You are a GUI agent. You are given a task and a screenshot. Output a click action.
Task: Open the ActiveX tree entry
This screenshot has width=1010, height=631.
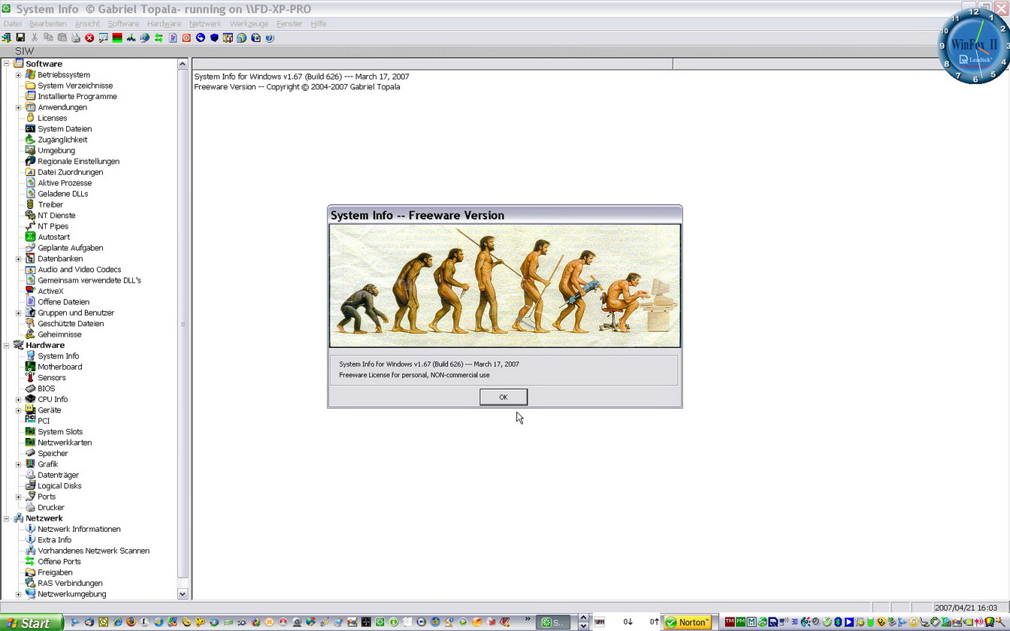(50, 291)
